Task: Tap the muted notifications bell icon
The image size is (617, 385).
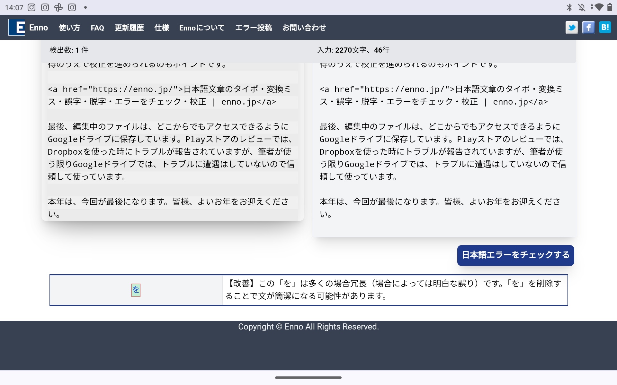Action: pos(582,7)
